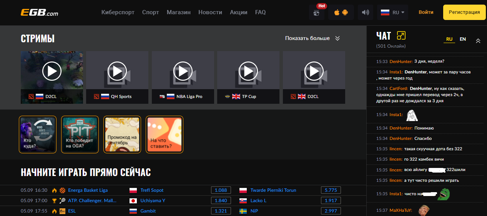Open the Hot gift box icon
Screen dimensions: 487x216
coord(317,12)
